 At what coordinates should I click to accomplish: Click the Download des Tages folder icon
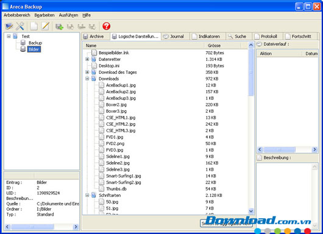94,72
